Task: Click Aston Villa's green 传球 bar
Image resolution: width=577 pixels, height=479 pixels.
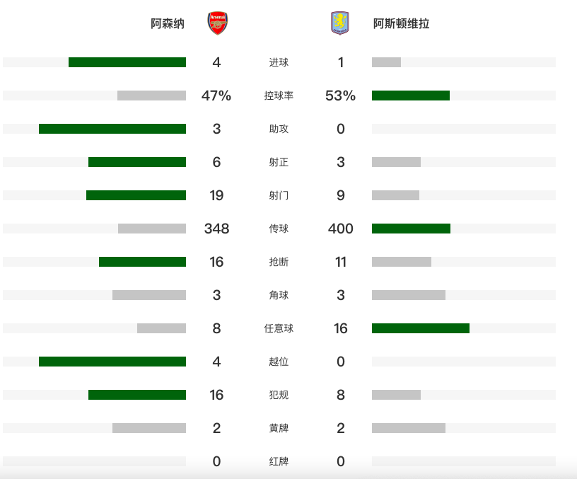Action: point(411,229)
